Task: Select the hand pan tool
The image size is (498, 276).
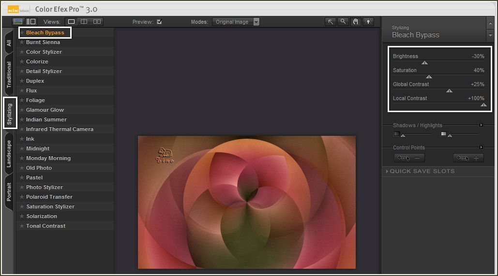Action: click(355, 22)
